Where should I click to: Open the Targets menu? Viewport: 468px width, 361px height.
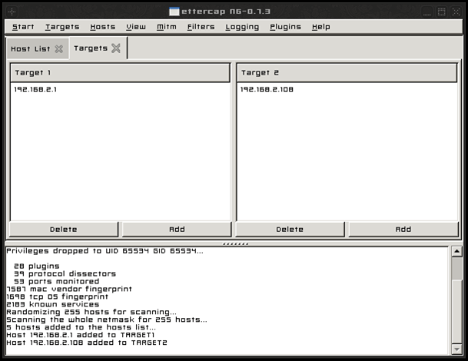click(62, 27)
